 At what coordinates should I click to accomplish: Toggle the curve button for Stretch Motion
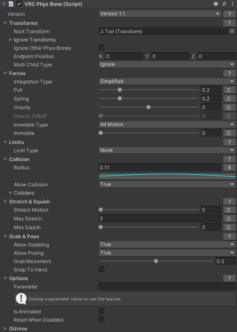[x=229, y=210]
